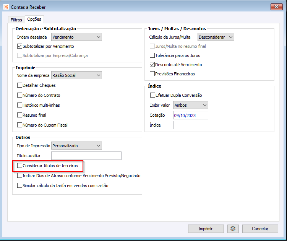Viewport: 287px width, 241px height.
Task: Open the Tipo de Impressão dropdown
Action: click(x=76, y=146)
